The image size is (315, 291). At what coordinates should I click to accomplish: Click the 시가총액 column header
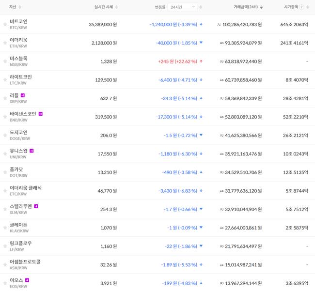(291, 7)
